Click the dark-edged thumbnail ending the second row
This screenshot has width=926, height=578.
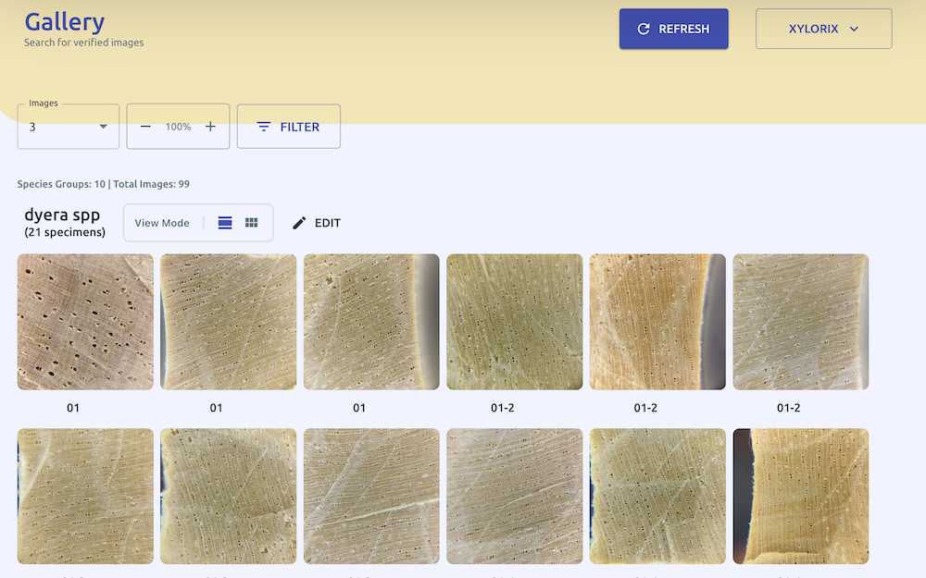click(800, 496)
